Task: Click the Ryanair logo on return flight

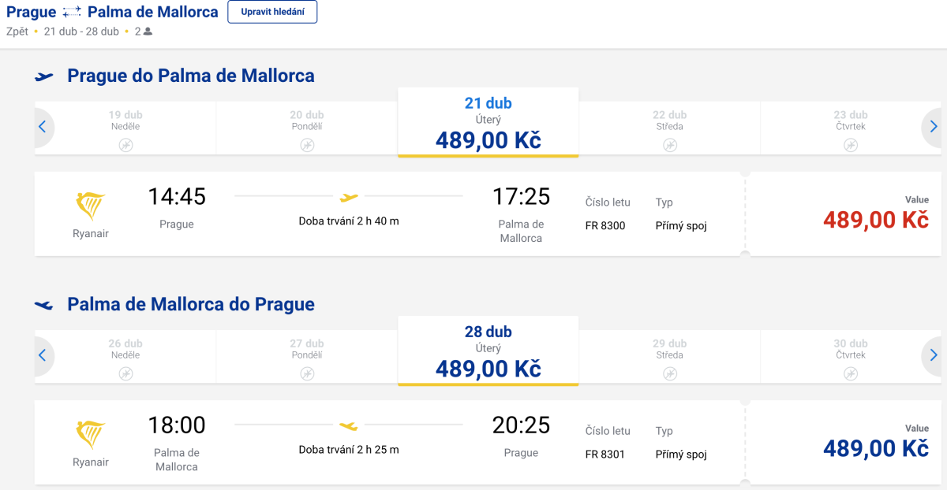Action: click(91, 434)
